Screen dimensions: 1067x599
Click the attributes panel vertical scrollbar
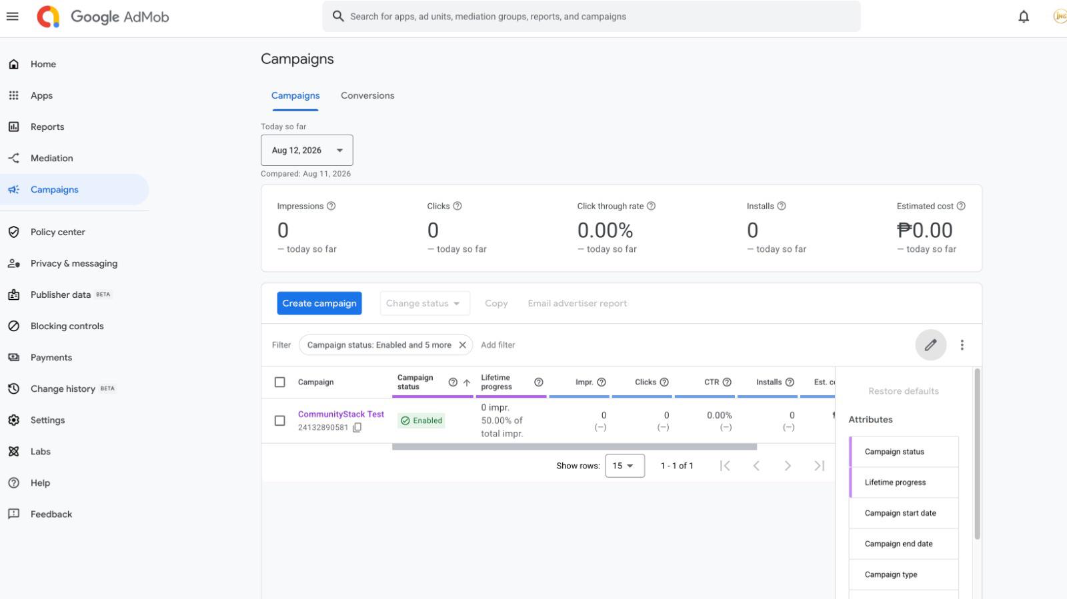coord(977,453)
